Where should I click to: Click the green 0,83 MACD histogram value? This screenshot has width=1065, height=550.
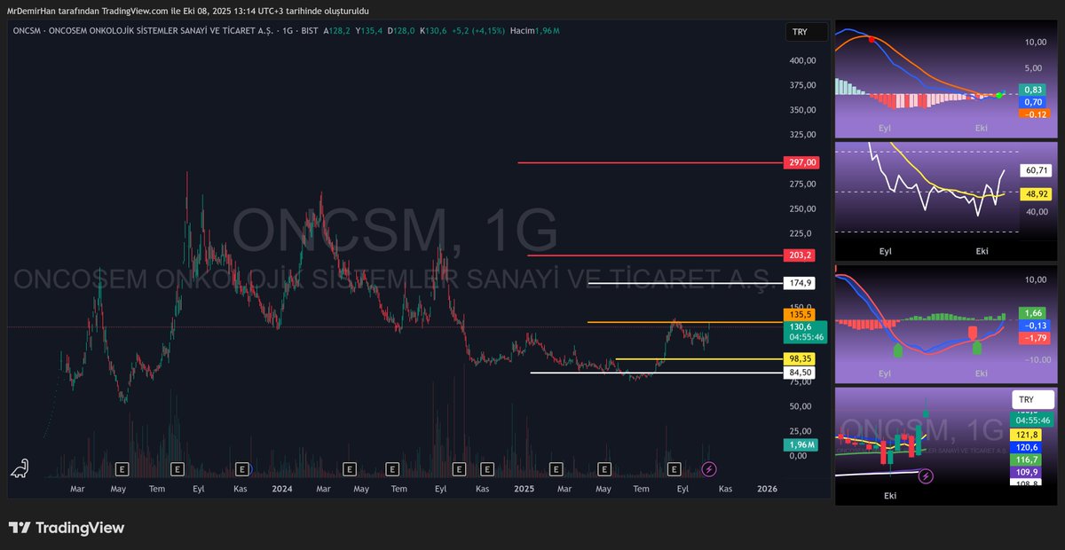(x=1033, y=90)
